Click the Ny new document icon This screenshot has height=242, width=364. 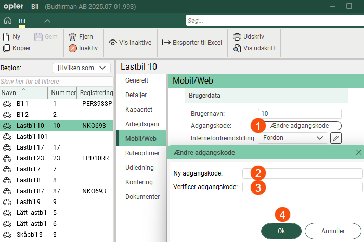[x=6, y=37]
